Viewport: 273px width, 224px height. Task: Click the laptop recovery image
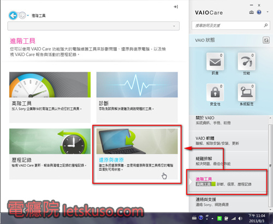(137, 141)
